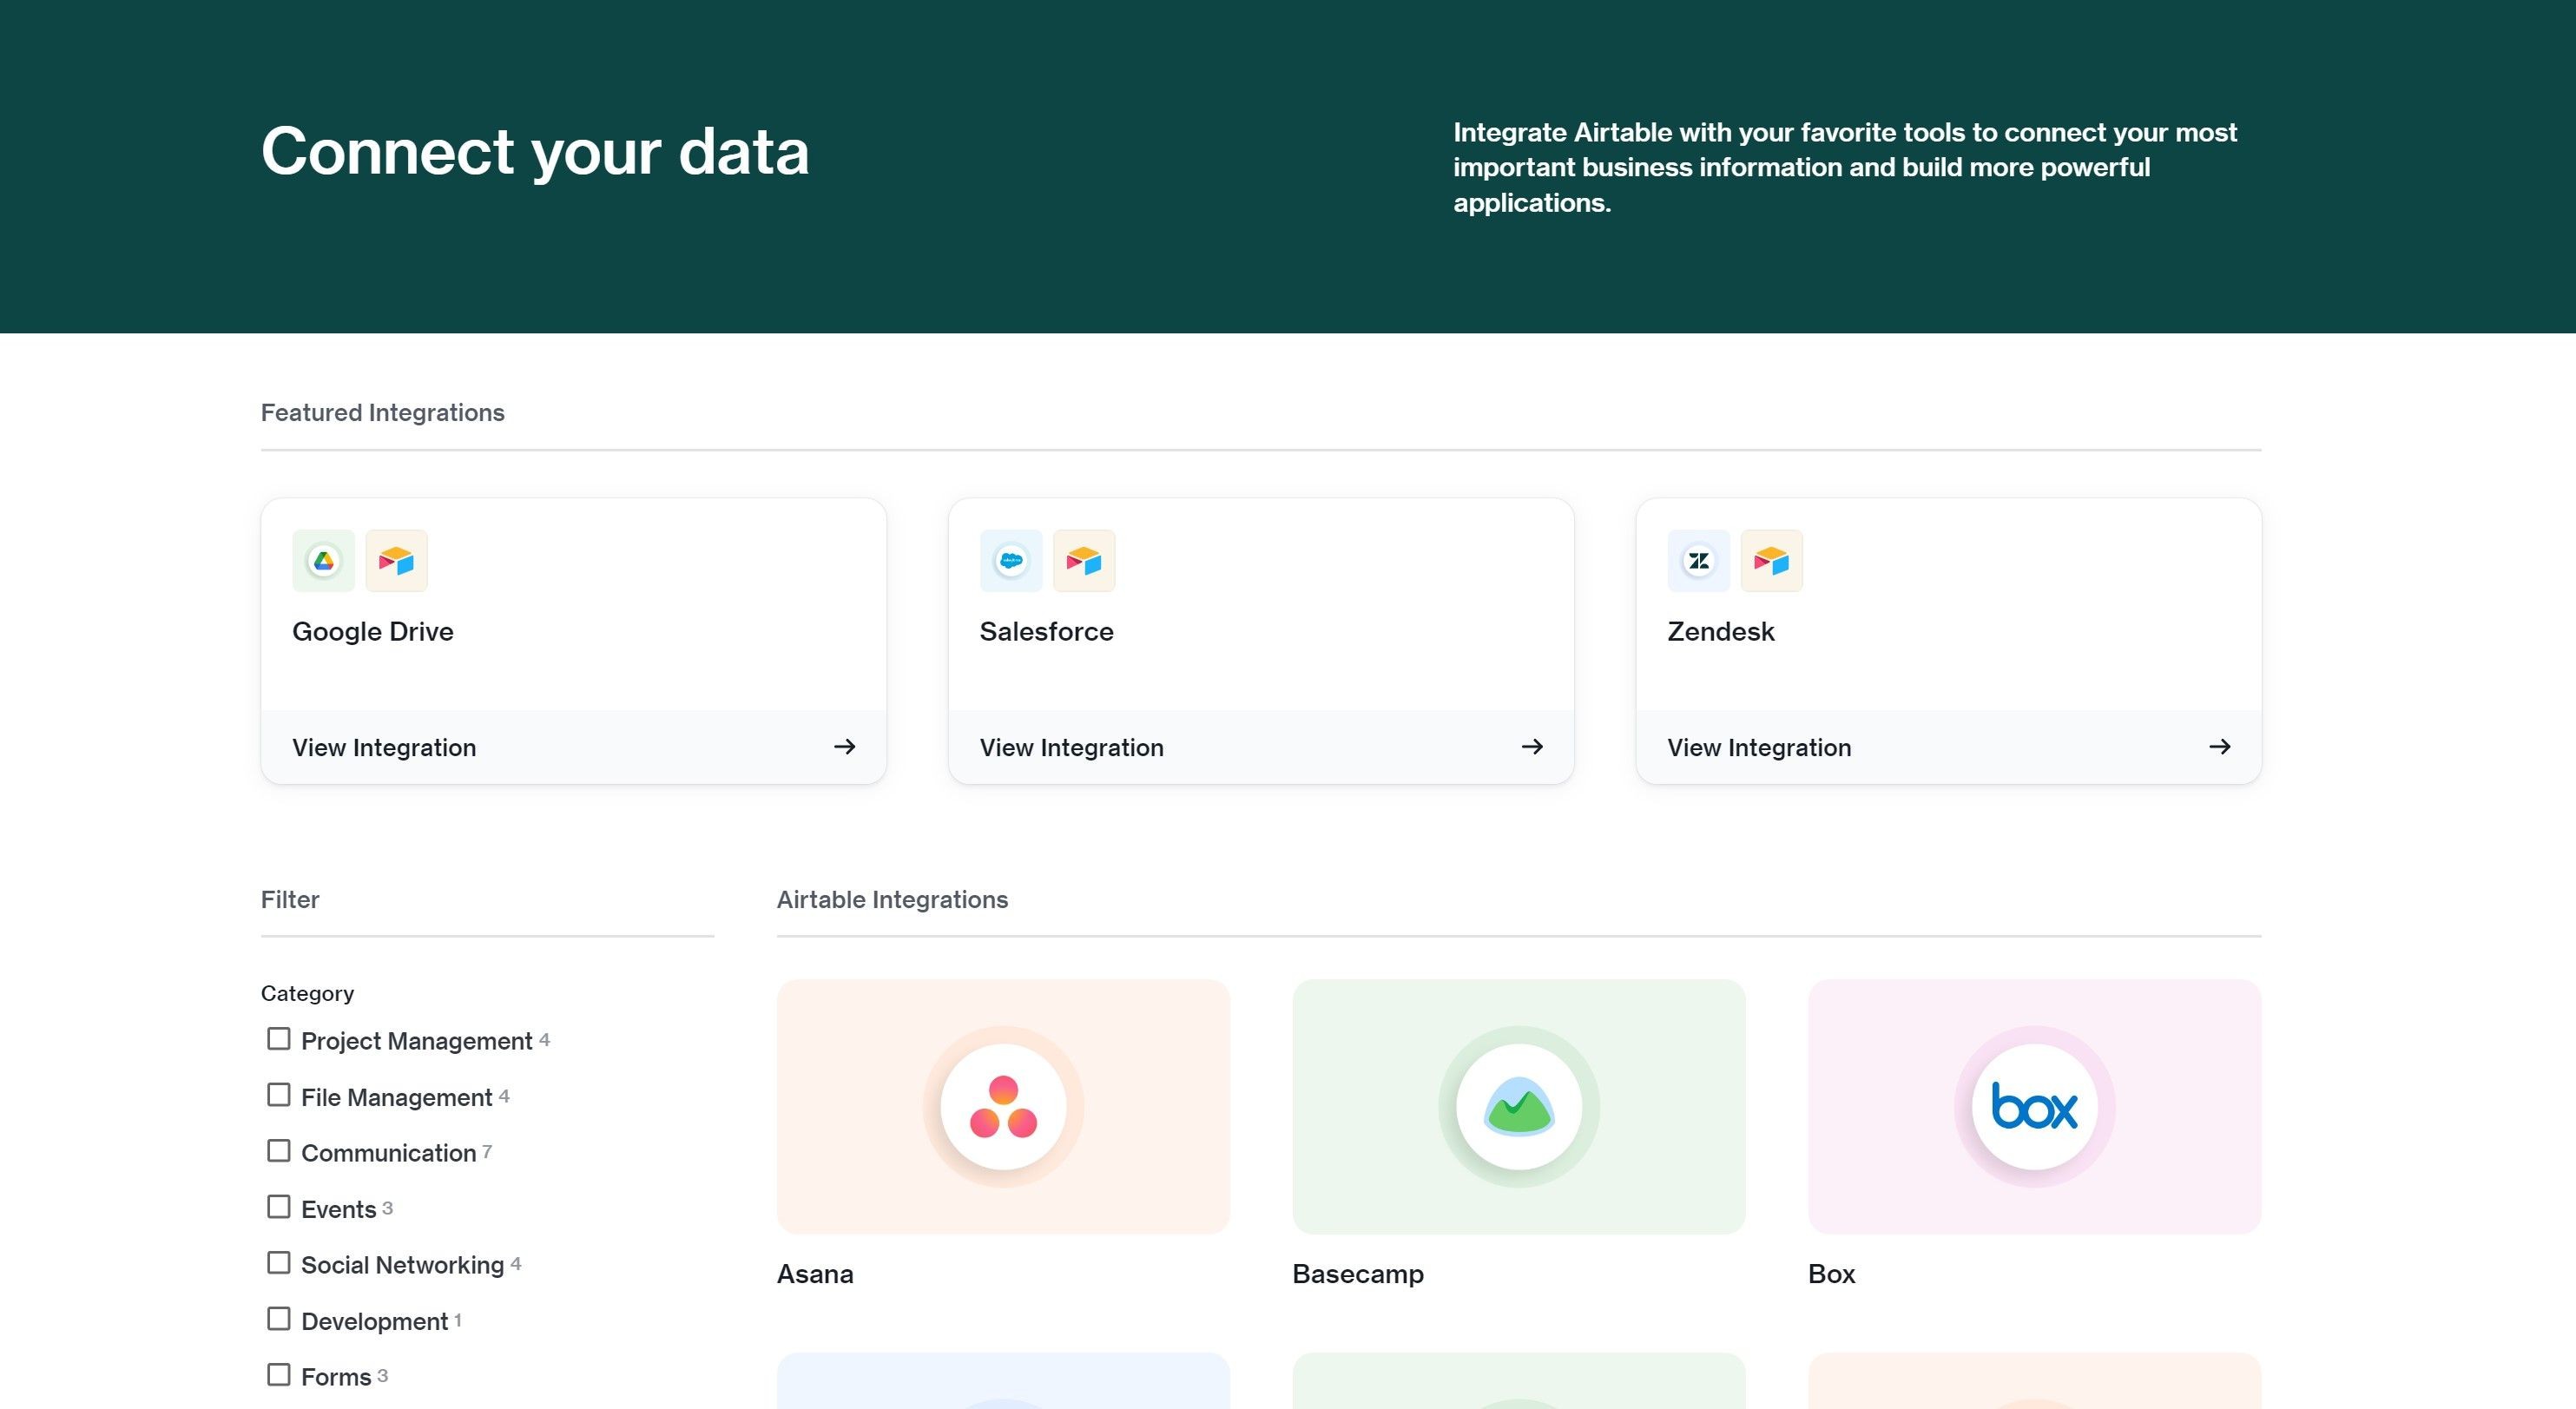Enable the Forms filter checkbox
Screen dimensions: 2576x1409
pyautogui.click(x=279, y=1376)
